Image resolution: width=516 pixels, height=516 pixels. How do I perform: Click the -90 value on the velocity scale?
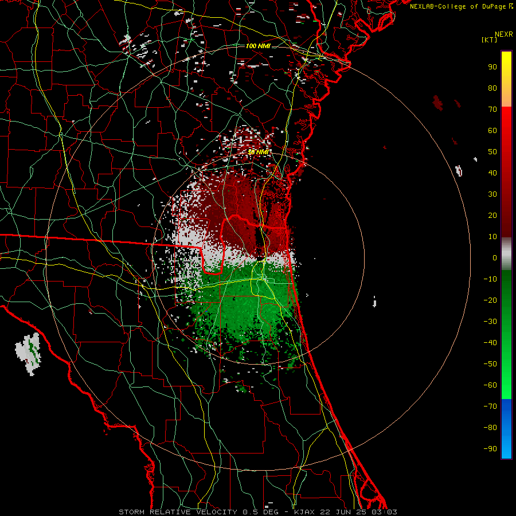point(490,449)
